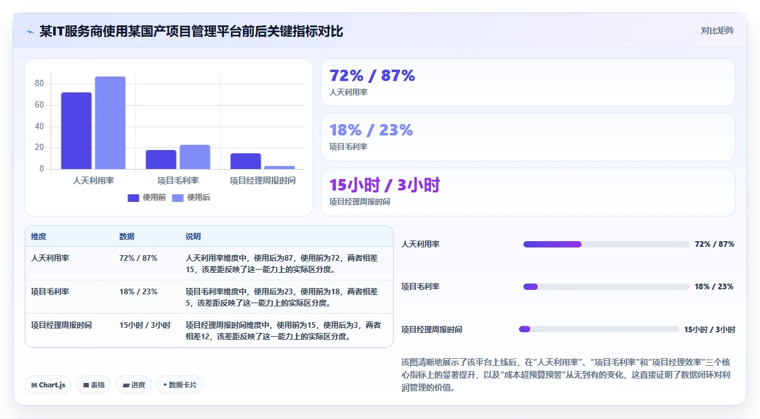760x419 pixels.
Task: Click the 使用后 legend color box
Action: [x=178, y=197]
